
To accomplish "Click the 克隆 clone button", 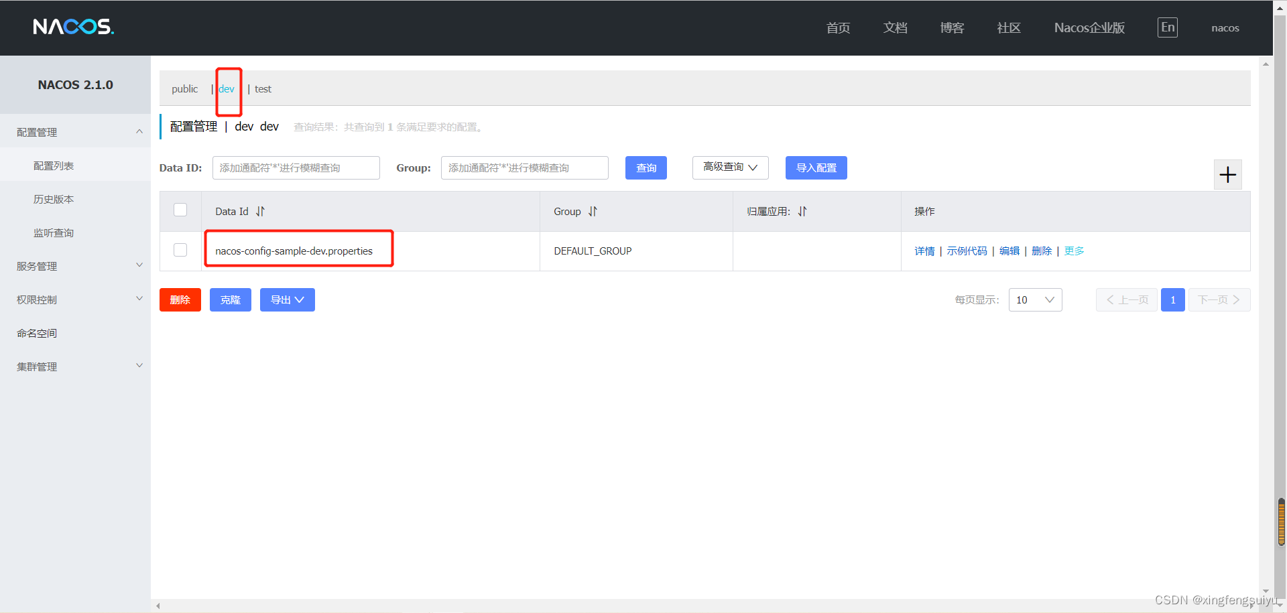I will (x=231, y=299).
